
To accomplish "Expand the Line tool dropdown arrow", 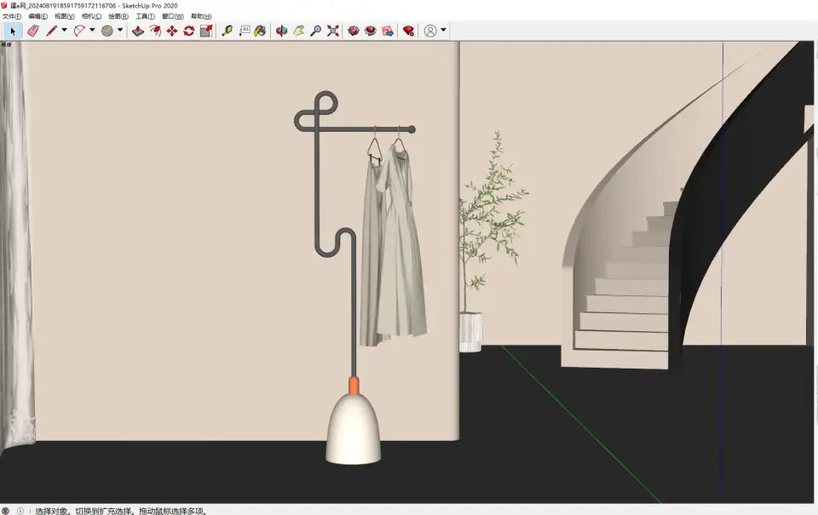I will (64, 31).
